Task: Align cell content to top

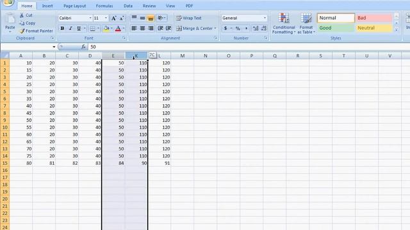Action: [134, 18]
